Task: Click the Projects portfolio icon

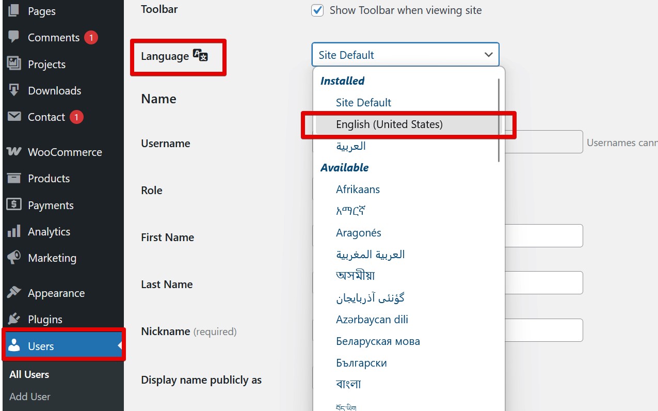Action: [14, 64]
